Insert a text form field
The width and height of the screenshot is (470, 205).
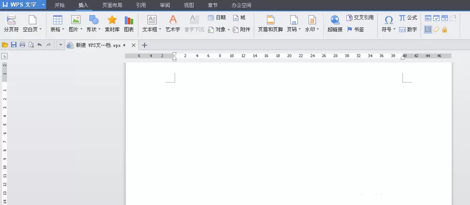click(x=428, y=18)
